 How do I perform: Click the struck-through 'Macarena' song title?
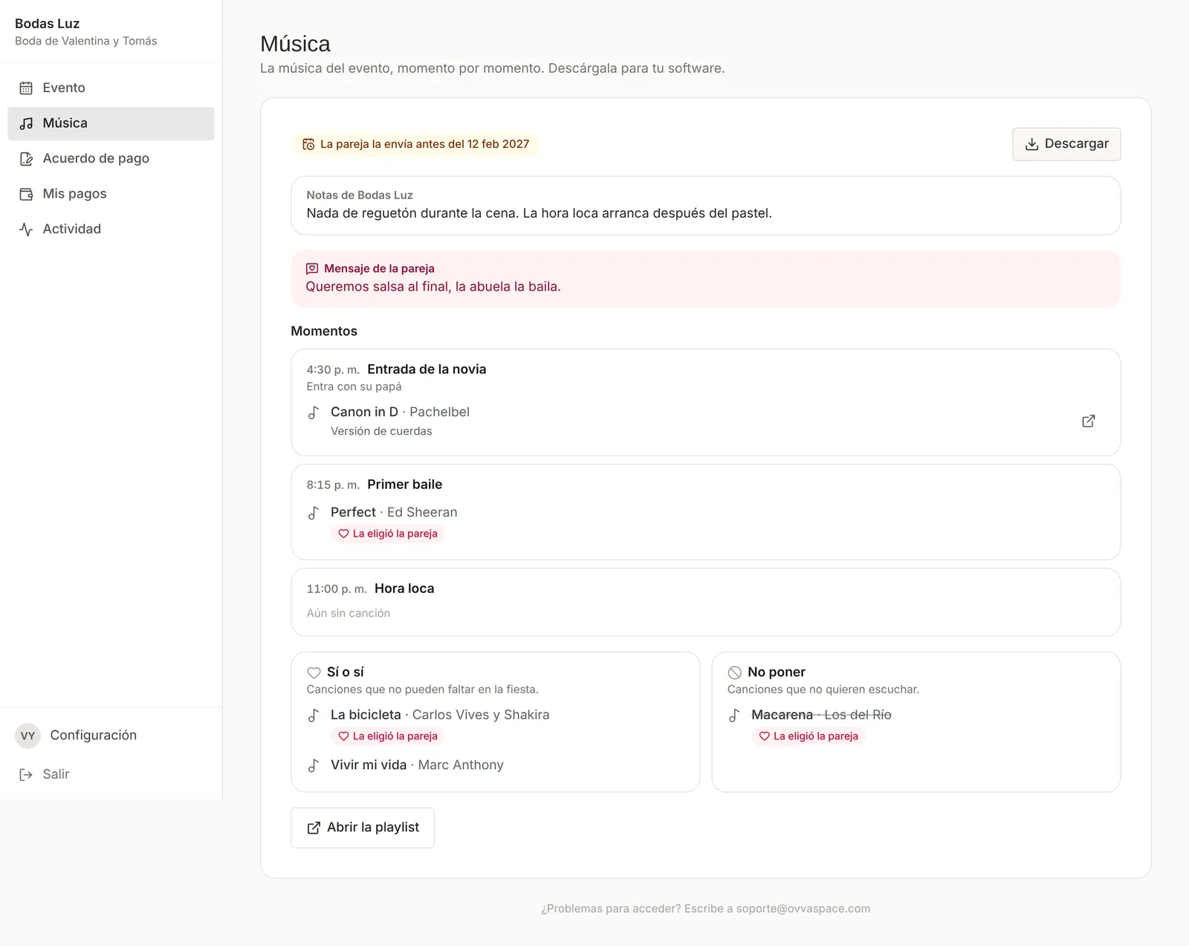coord(782,715)
